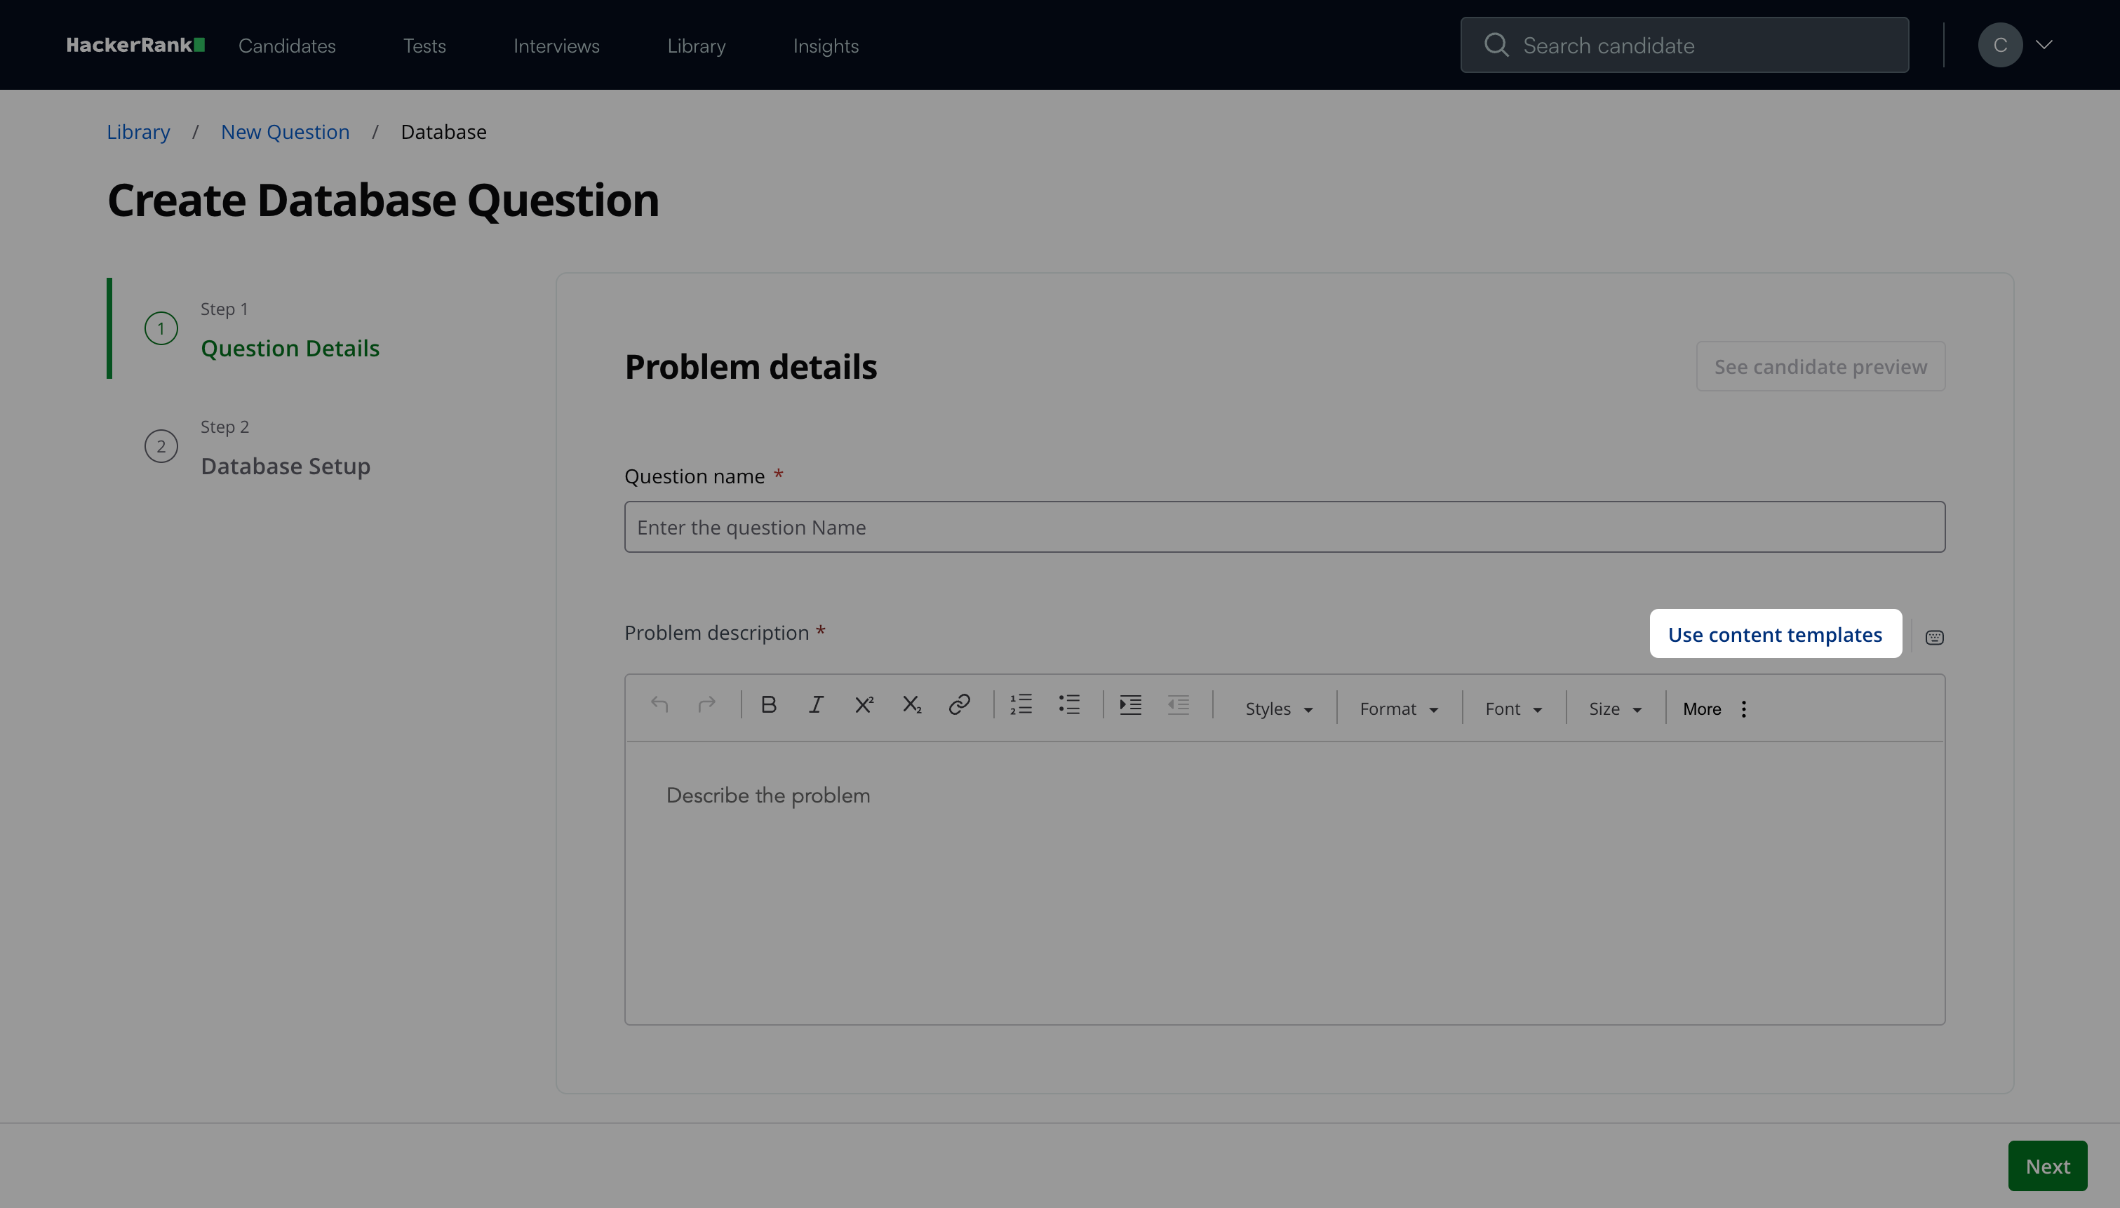The image size is (2120, 1208).
Task: Click the subscript icon
Action: tap(911, 705)
